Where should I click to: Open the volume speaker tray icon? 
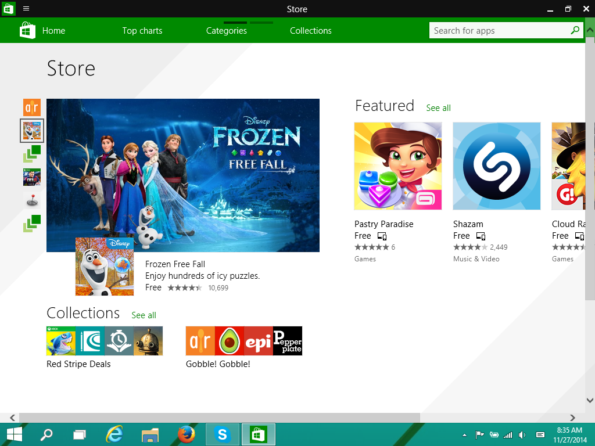coord(522,435)
